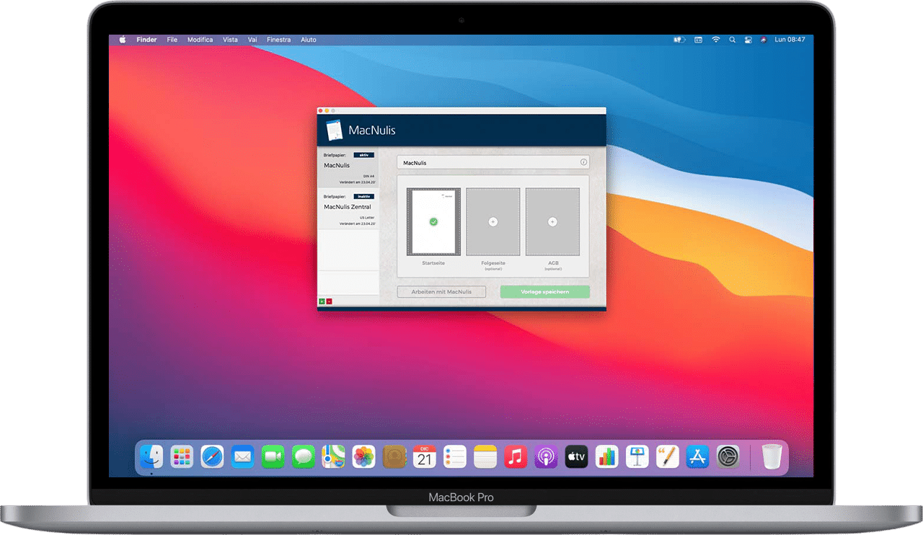The image size is (923, 535).
Task: Open App Store from the Dock
Action: [698, 456]
